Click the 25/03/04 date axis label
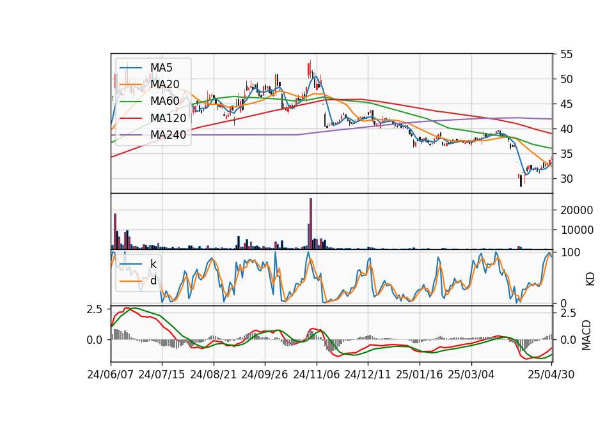The height and width of the screenshot is (441, 614). (x=471, y=375)
